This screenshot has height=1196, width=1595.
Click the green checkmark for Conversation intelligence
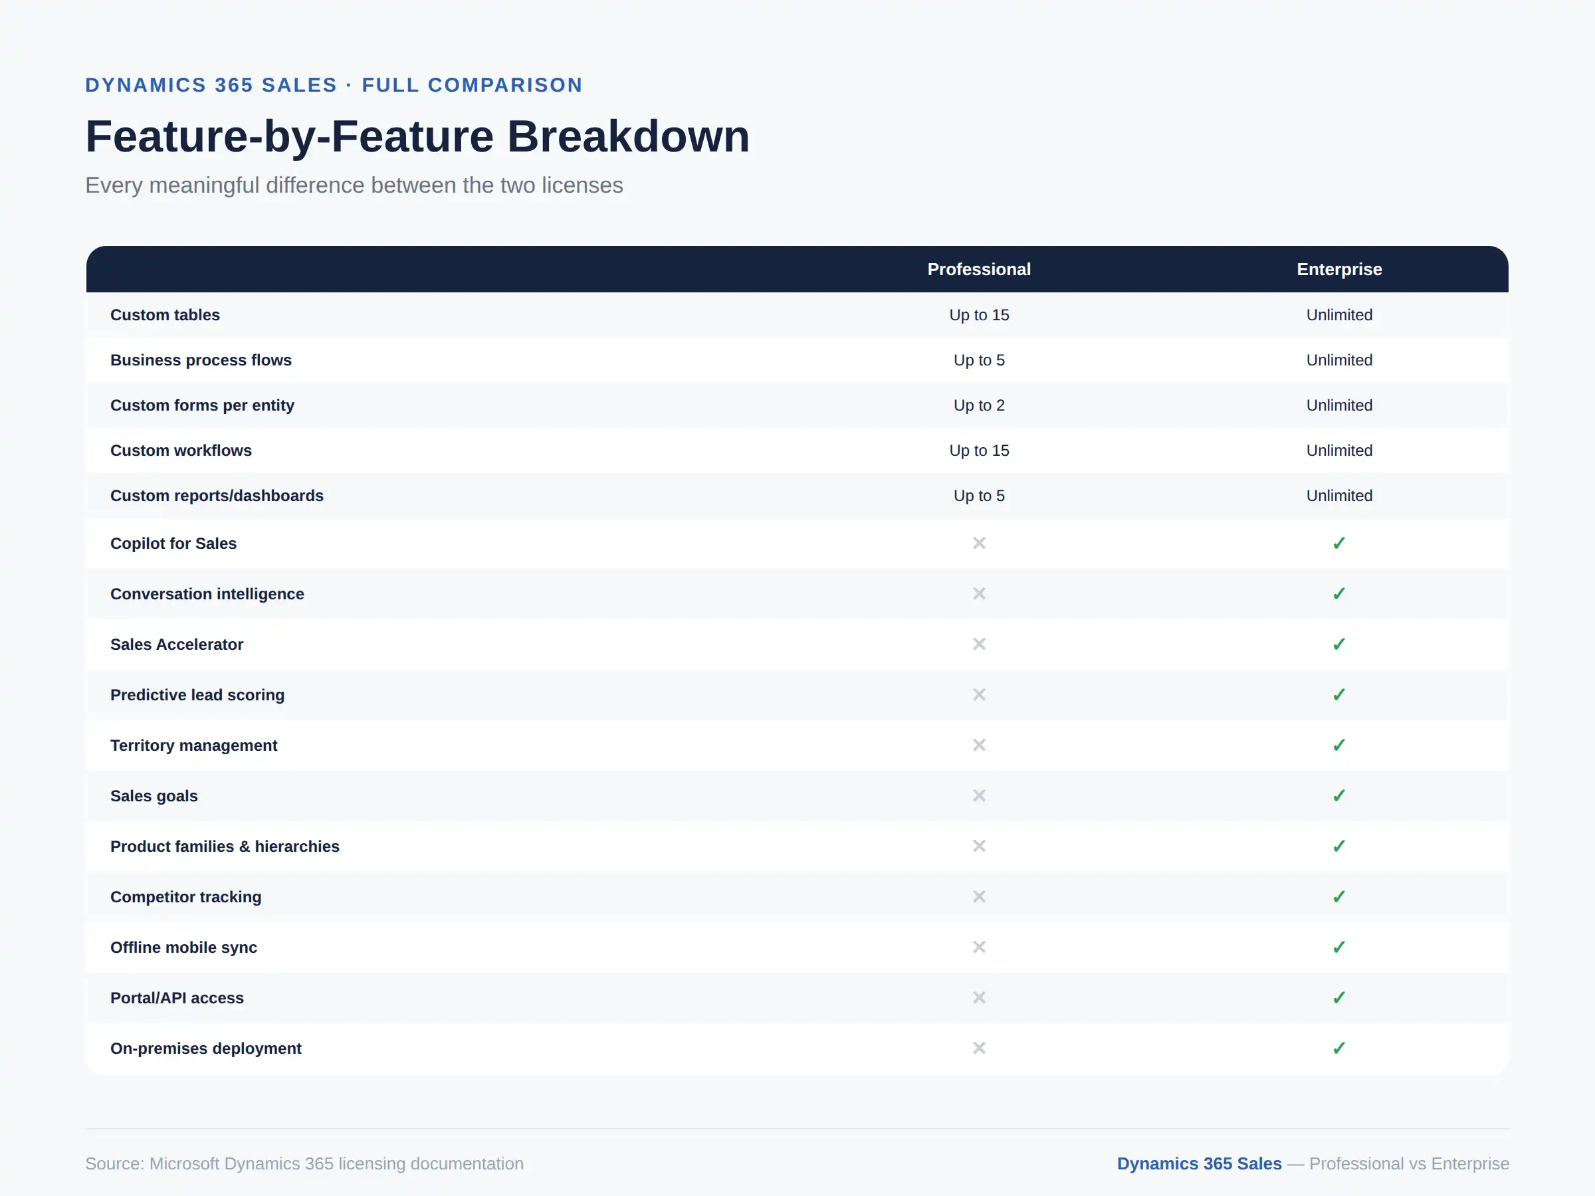click(x=1339, y=593)
